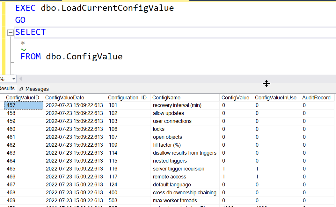Click the GO keyword in the editor
This screenshot has width=336, height=207.
(20, 20)
